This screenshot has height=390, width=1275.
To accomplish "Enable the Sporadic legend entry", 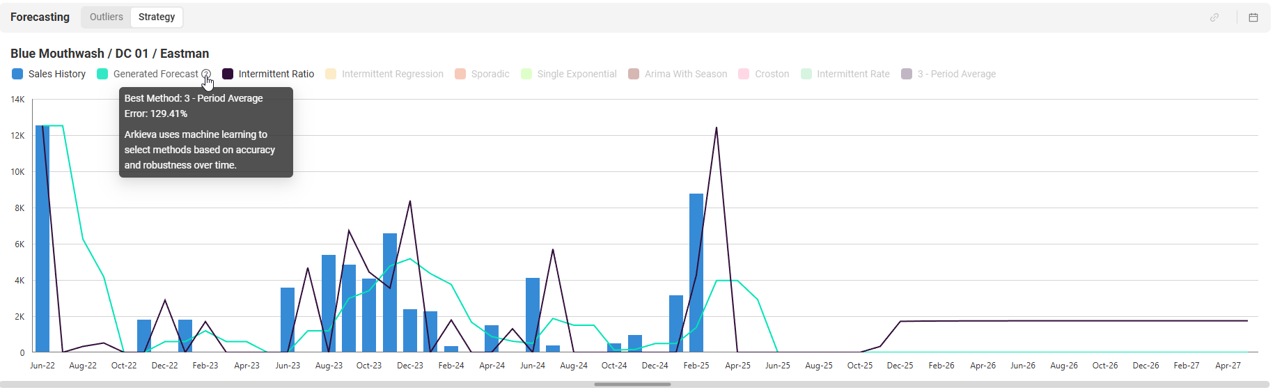I will pyautogui.click(x=482, y=74).
